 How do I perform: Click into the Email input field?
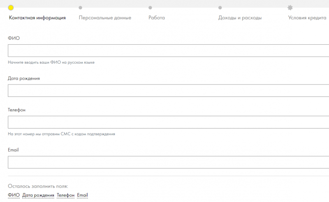point(168,162)
